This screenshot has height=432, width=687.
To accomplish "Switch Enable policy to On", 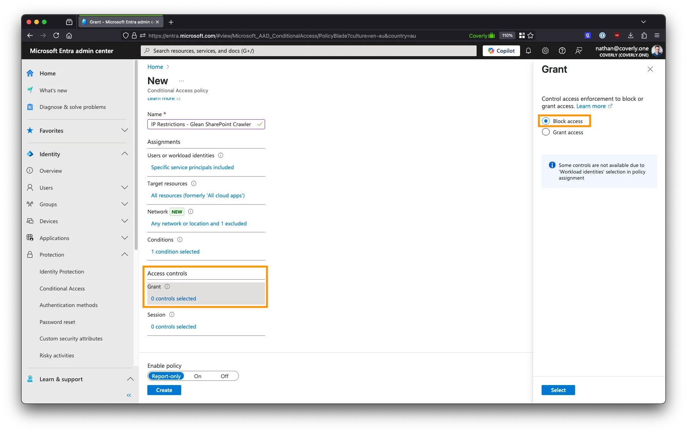I will tap(198, 376).
